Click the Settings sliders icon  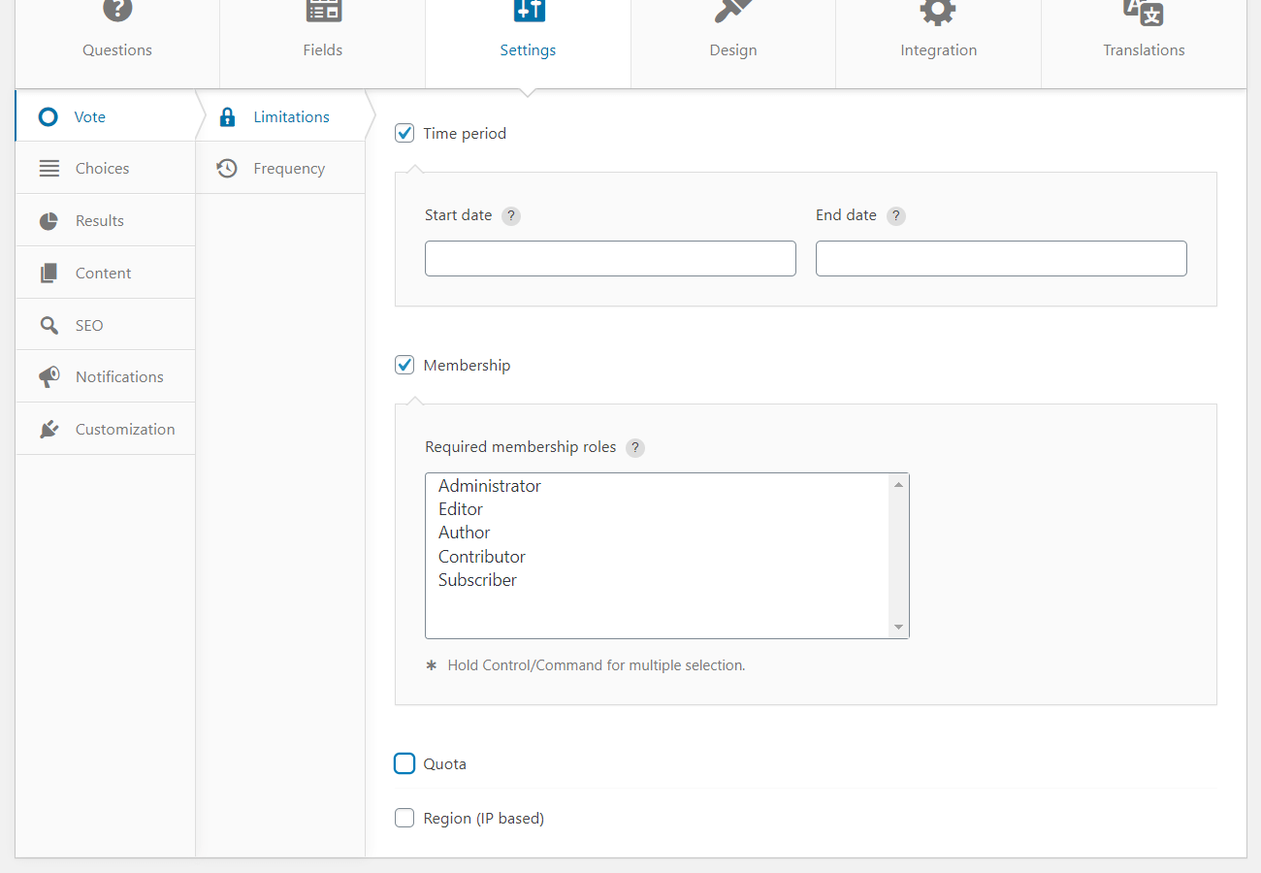[529, 10]
